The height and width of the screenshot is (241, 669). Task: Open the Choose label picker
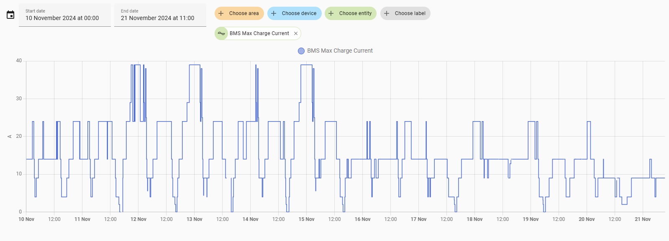(x=410, y=13)
